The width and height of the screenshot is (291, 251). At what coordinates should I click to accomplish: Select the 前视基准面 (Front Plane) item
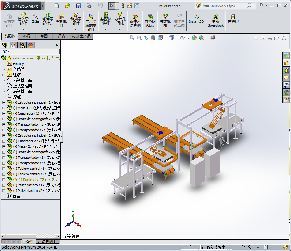click(x=22, y=80)
